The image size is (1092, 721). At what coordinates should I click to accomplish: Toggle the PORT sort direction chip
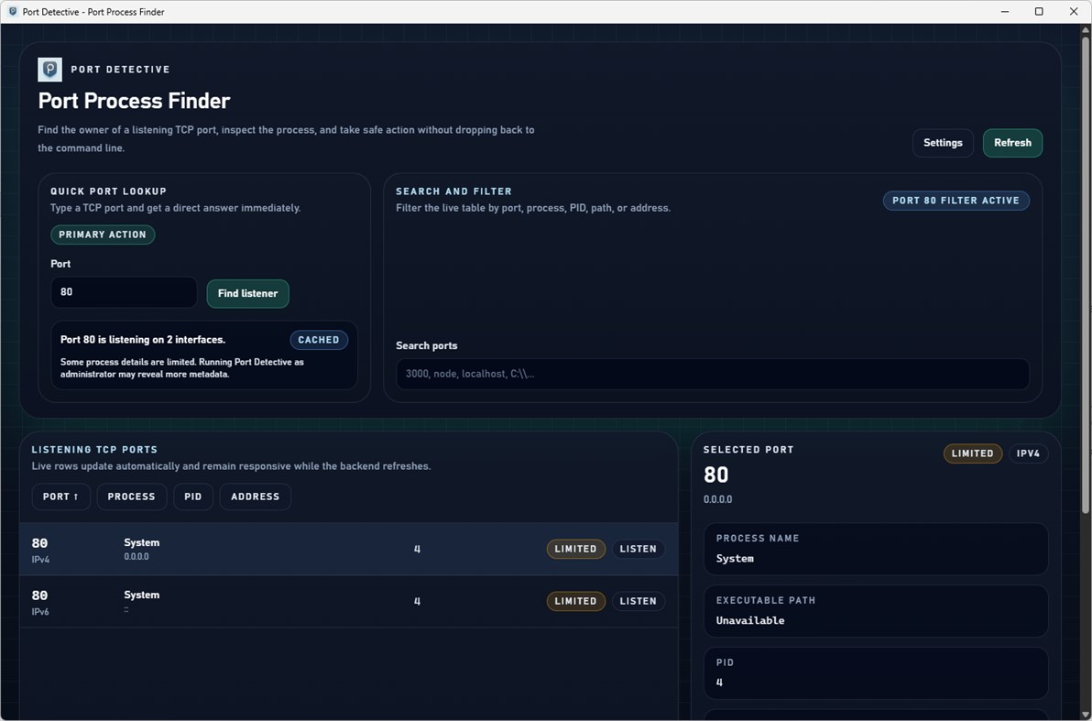60,496
